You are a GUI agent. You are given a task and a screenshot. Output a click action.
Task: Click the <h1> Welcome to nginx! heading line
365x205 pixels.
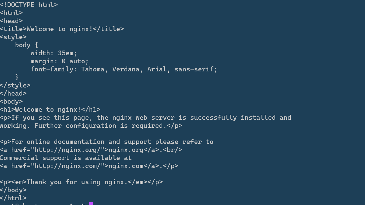[50, 109]
